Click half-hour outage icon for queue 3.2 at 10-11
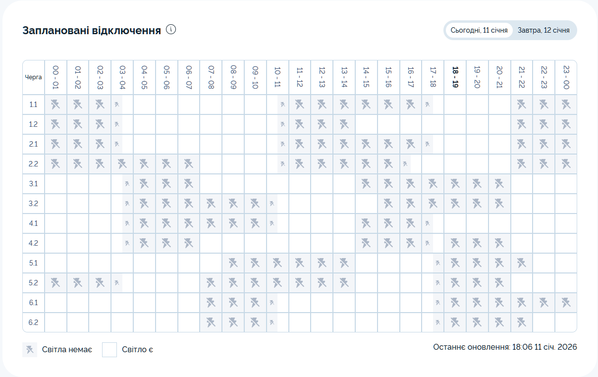598x377 pixels. point(272,204)
